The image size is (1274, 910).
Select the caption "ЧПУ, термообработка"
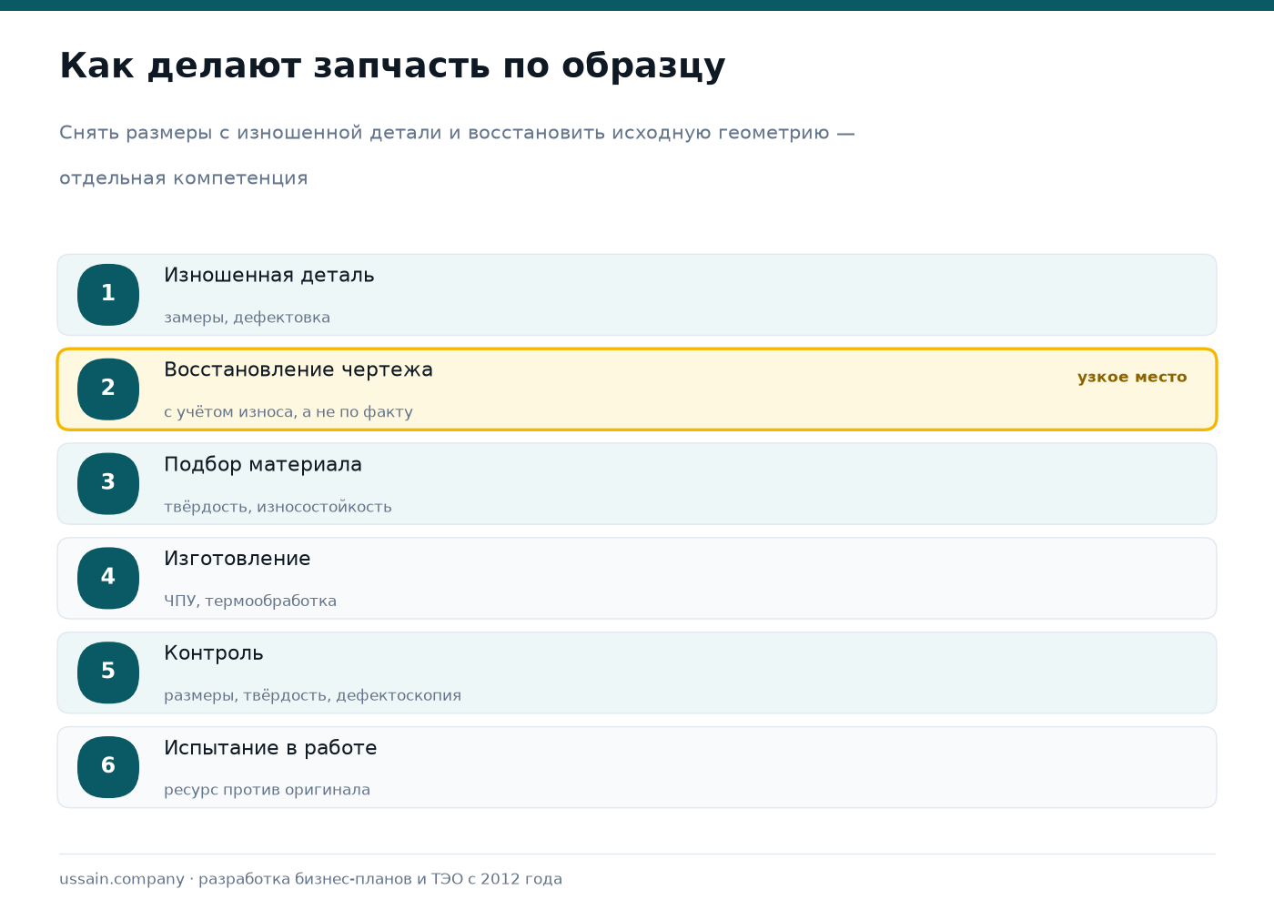tap(250, 601)
